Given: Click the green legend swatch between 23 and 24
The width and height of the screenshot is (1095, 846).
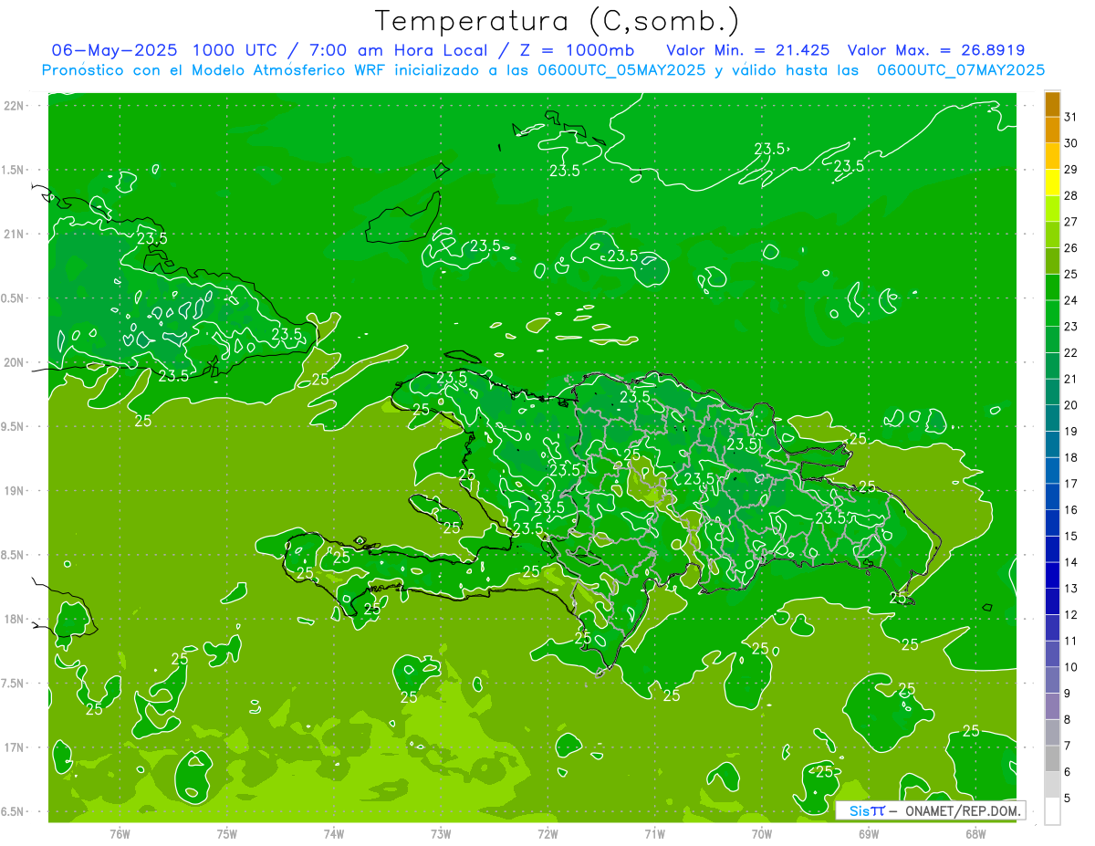Looking at the screenshot, I should 1052,314.
